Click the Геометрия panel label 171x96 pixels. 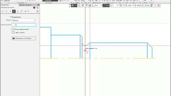point(49,3)
